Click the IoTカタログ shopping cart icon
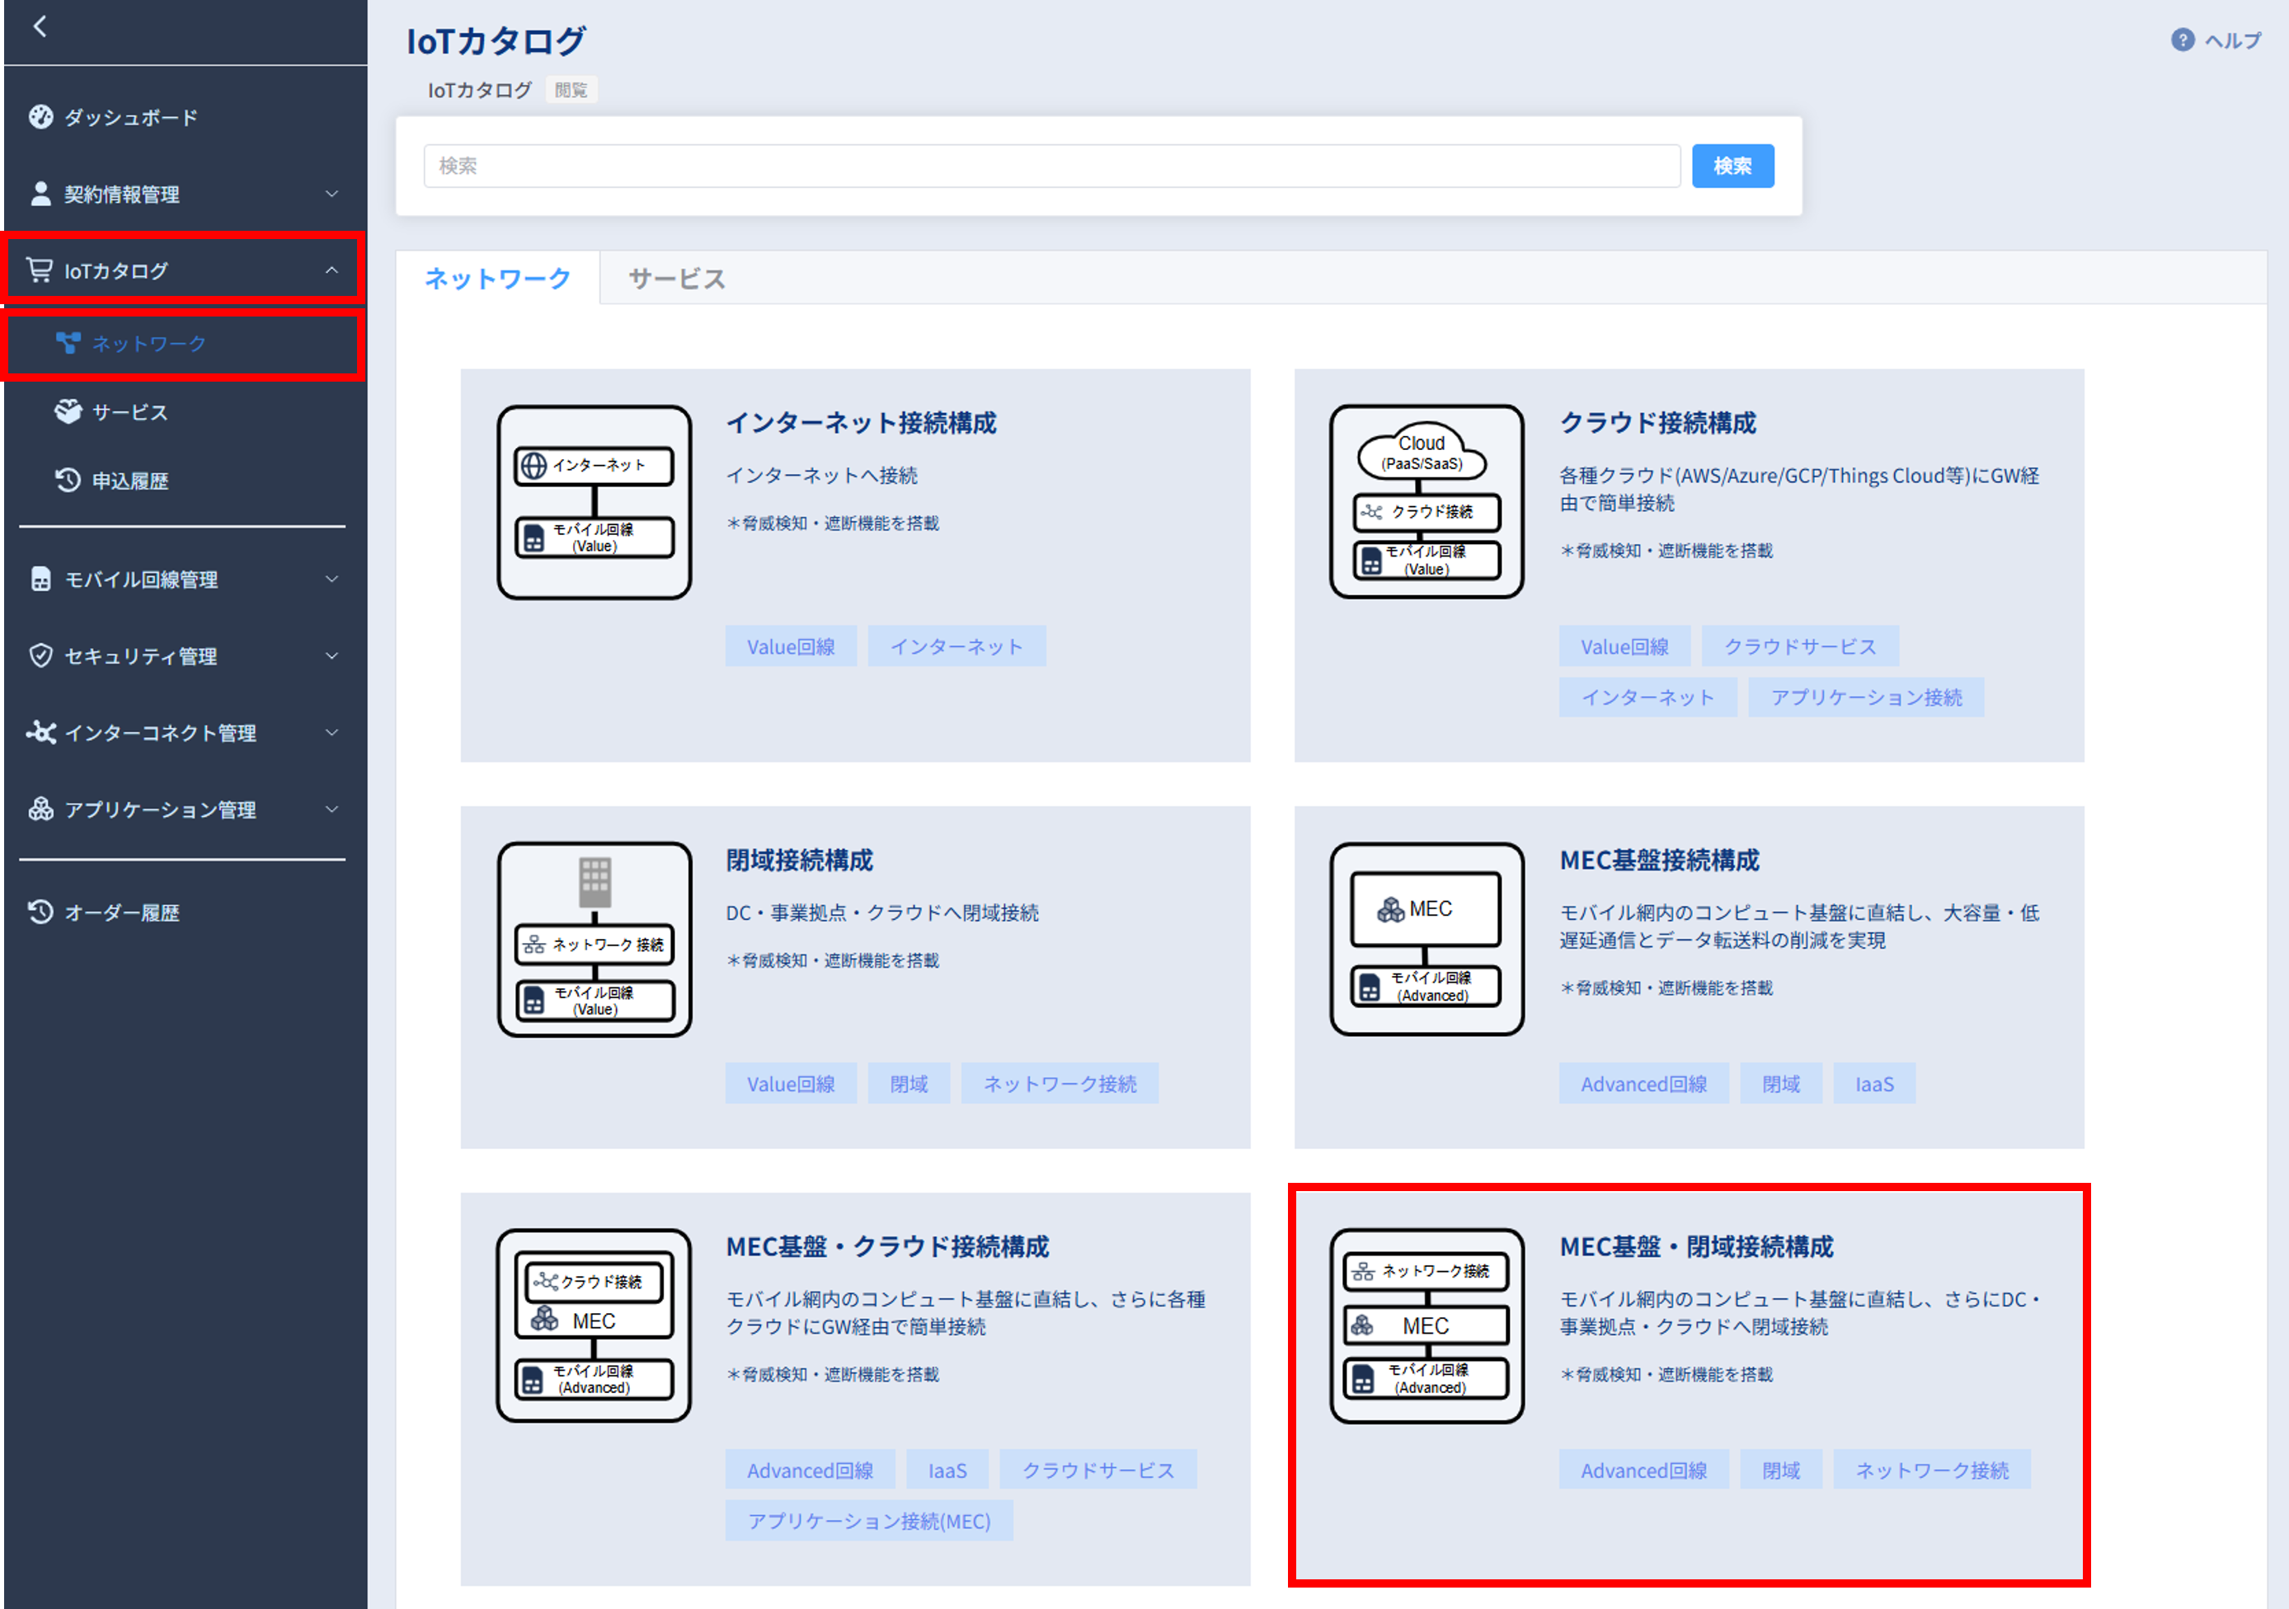 point(40,270)
